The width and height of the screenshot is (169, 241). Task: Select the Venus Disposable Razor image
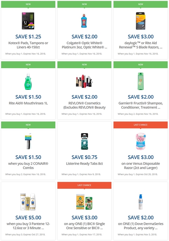tap(141, 141)
